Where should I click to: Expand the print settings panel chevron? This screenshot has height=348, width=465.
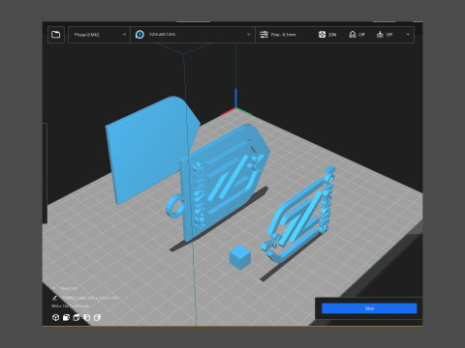pyautogui.click(x=408, y=34)
